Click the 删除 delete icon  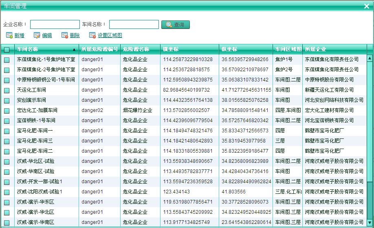65,35
